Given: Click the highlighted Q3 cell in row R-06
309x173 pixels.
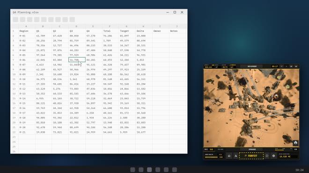Looking at the screenshot, I should (77, 60).
